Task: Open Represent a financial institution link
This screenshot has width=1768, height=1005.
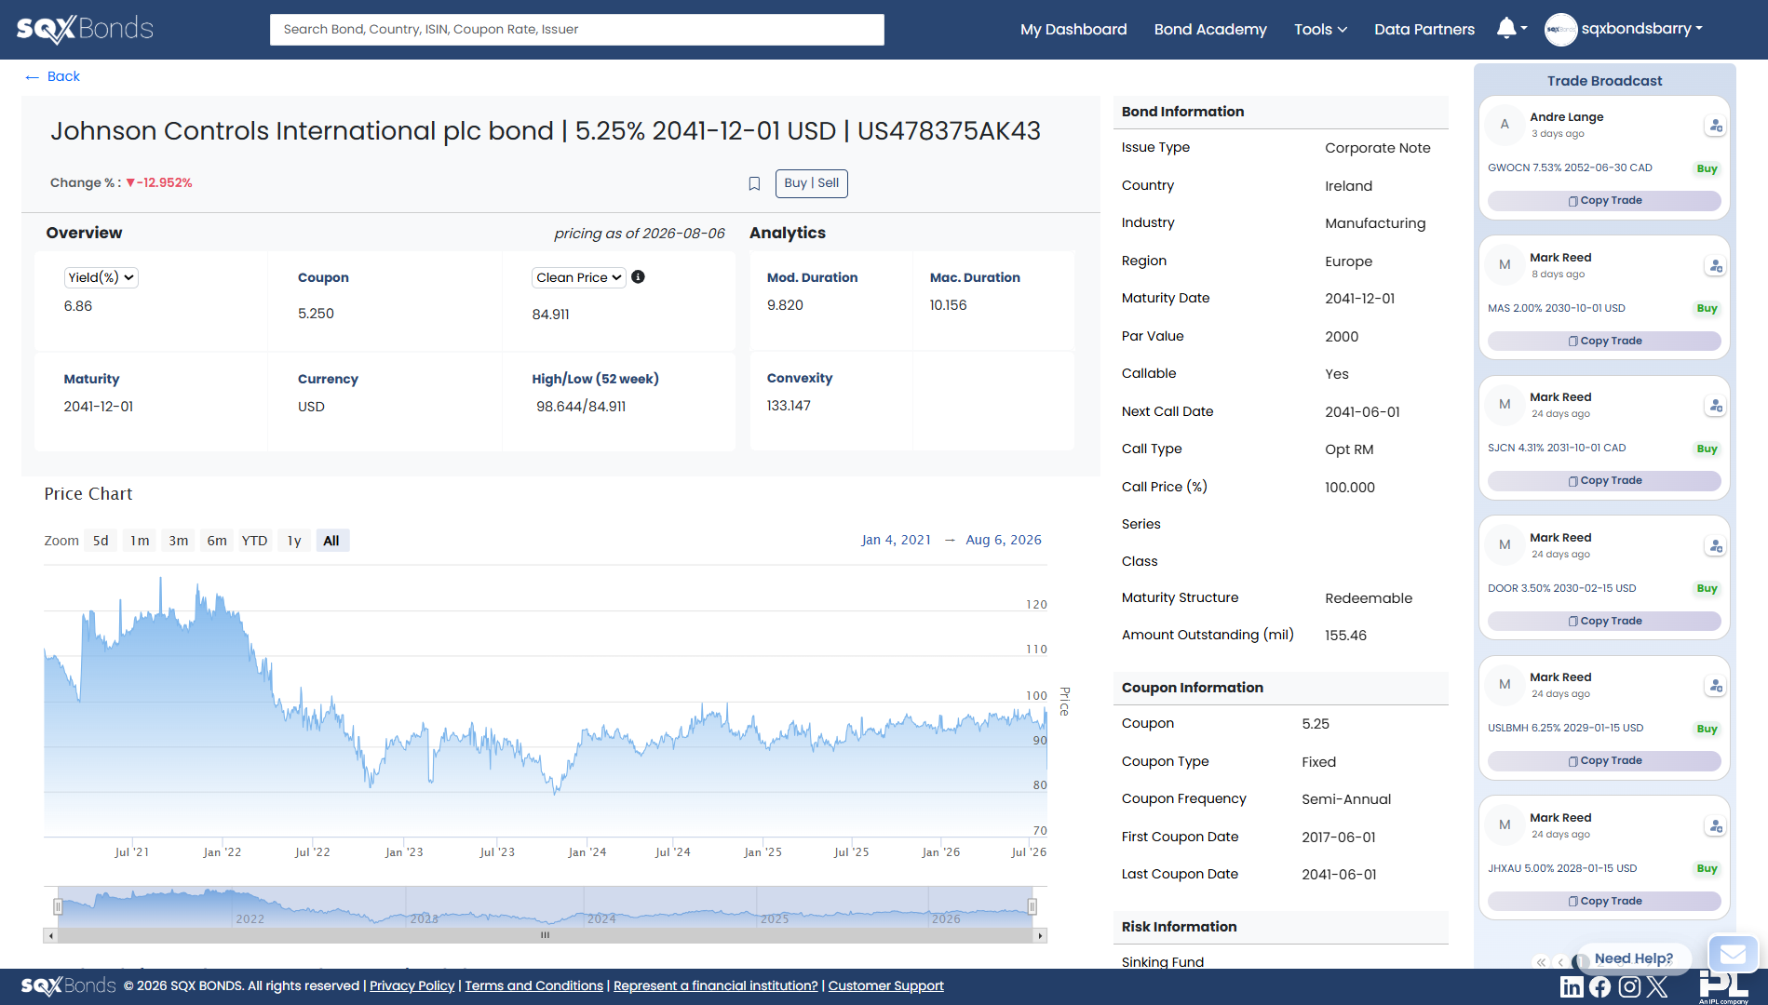Action: click(716, 986)
